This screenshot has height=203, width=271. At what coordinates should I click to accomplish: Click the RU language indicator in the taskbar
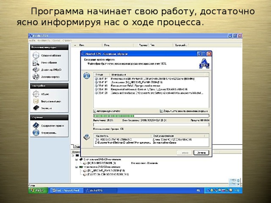[198, 190]
